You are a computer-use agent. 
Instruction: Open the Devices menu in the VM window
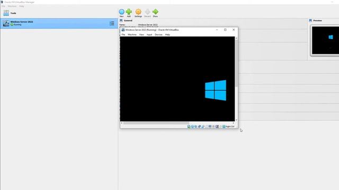tap(158, 34)
